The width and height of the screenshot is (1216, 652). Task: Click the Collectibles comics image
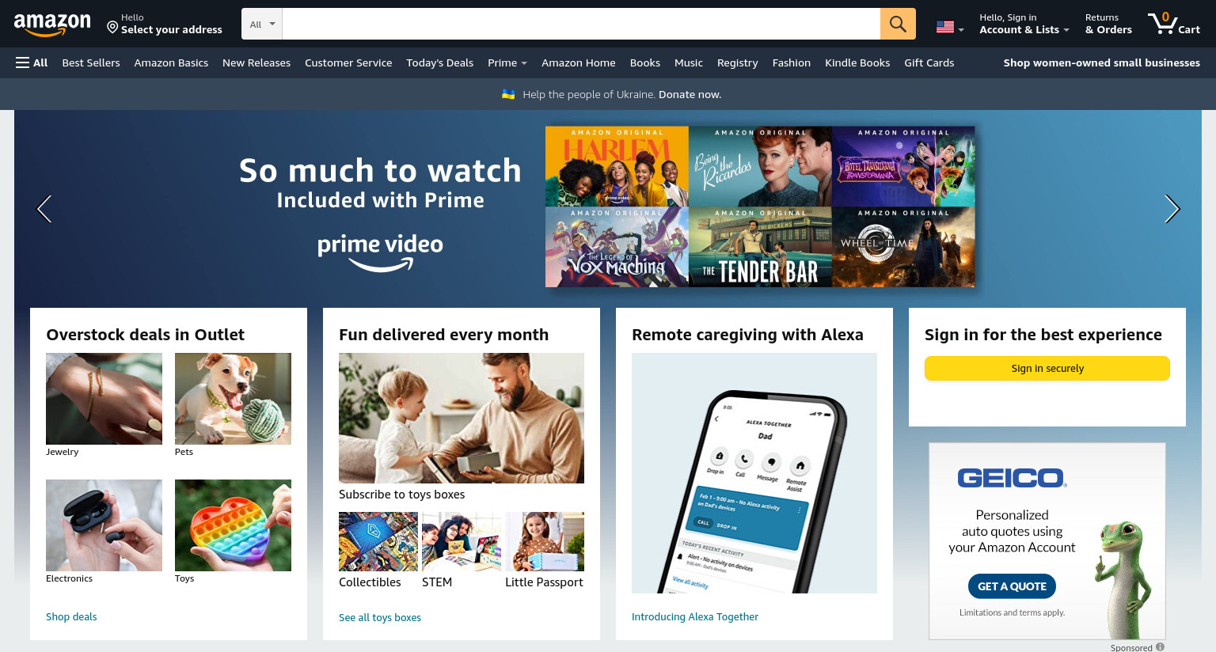[378, 541]
